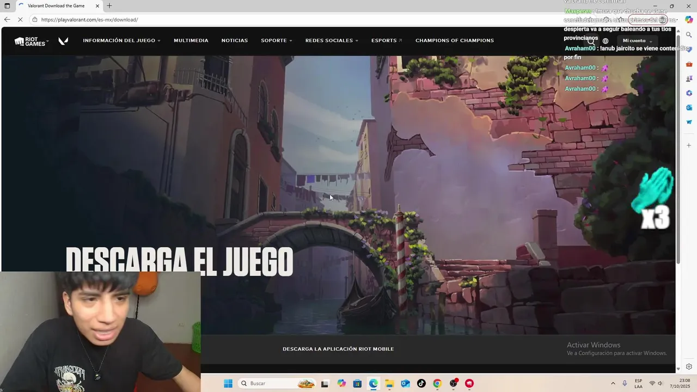Open the Windows Start menu

click(x=228, y=383)
